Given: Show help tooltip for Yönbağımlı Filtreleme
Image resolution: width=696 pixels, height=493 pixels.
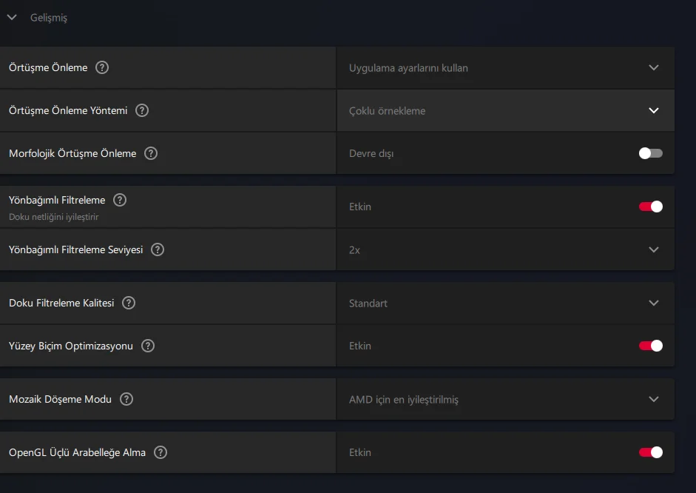Looking at the screenshot, I should point(120,200).
